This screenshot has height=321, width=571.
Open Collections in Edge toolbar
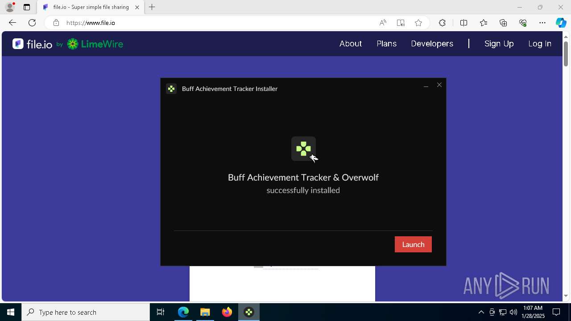click(x=503, y=23)
